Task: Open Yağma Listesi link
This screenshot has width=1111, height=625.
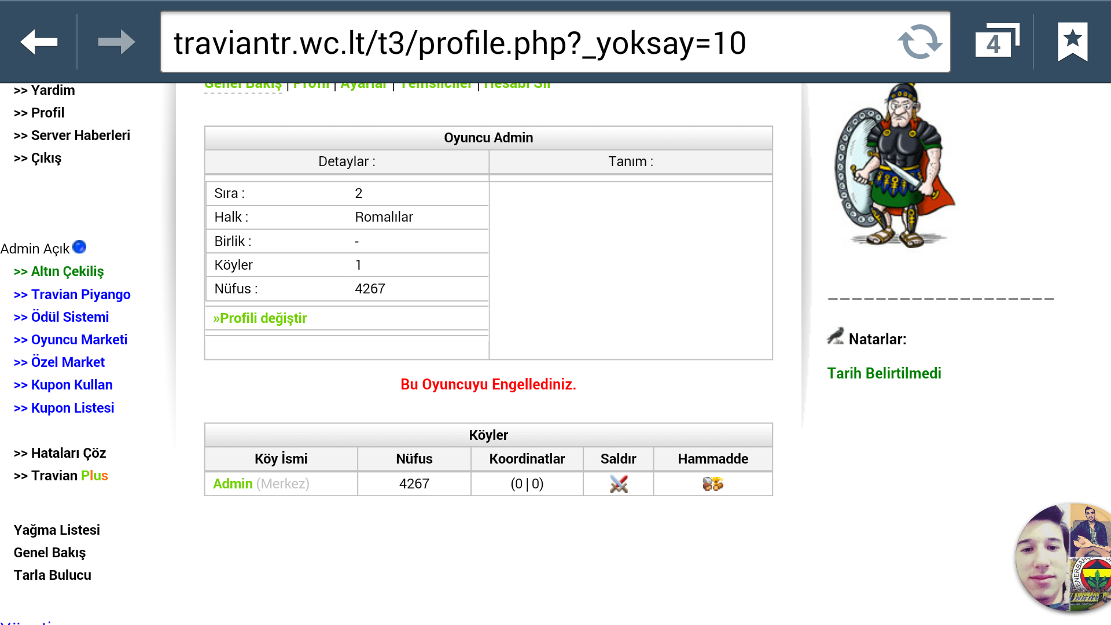Action: coord(57,530)
